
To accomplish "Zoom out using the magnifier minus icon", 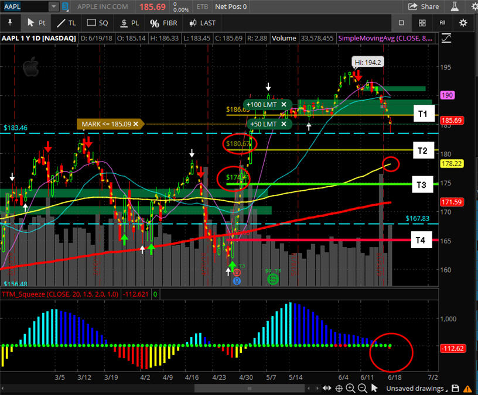I will coord(362,389).
